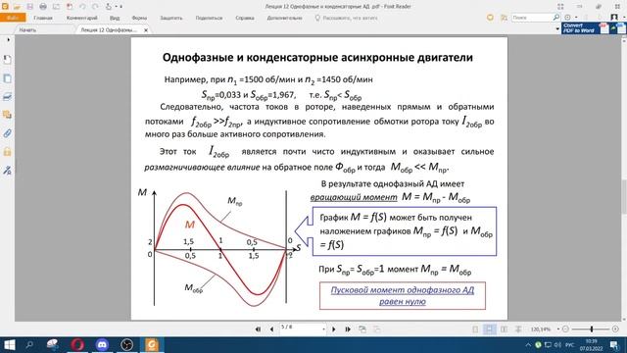Image resolution: width=627 pixels, height=353 pixels.
Task: Click the tell-me search box with lightbulb
Action: (x=346, y=18)
